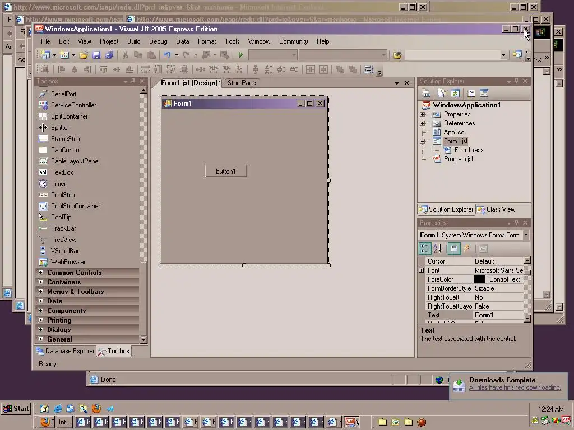Select the Timer control in Toolbox
The image size is (574, 430).
[x=58, y=184]
